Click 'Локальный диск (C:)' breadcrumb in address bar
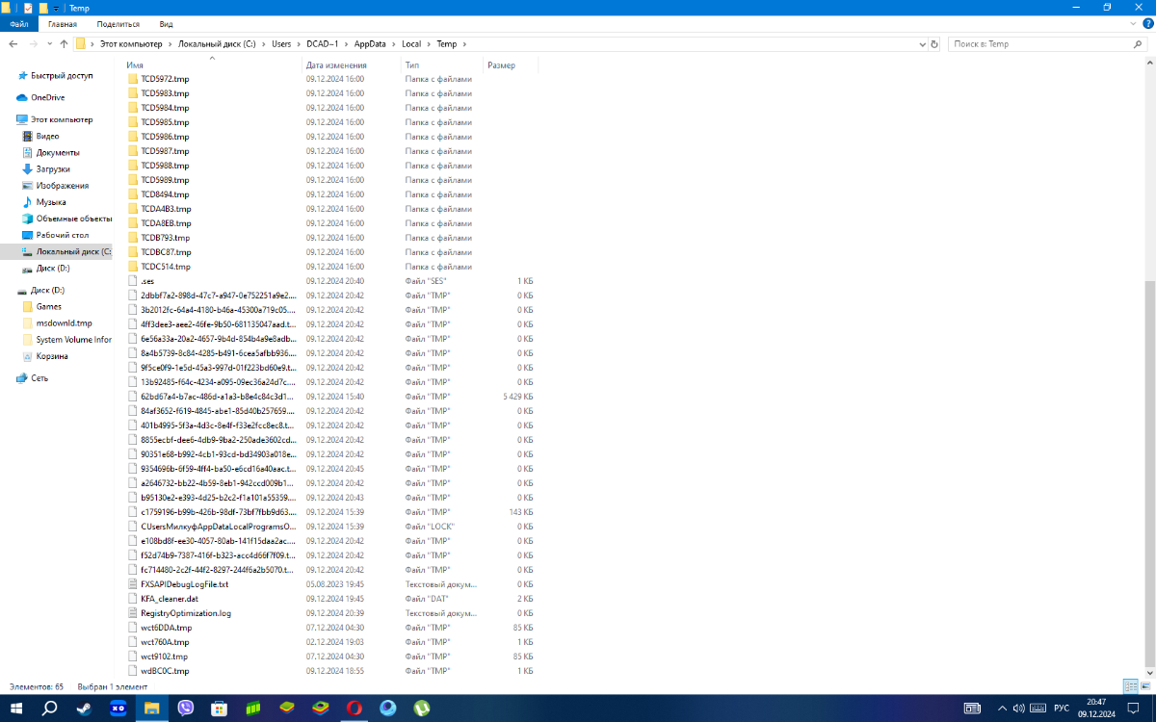Screen dimensions: 1156x722 click(217, 44)
